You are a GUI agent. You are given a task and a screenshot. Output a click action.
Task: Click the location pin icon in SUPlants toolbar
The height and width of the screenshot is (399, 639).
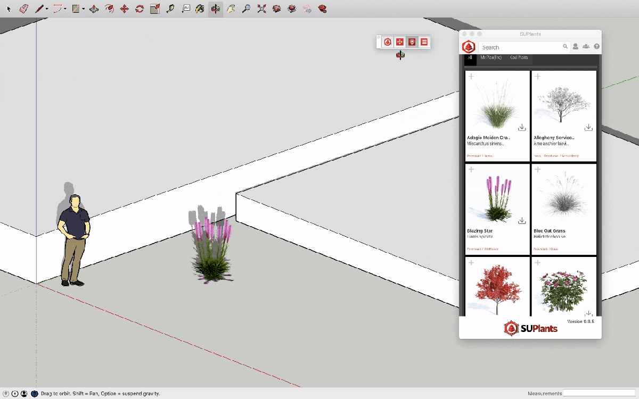tap(412, 41)
